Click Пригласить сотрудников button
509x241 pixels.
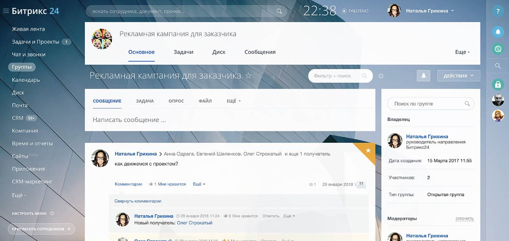(41, 229)
